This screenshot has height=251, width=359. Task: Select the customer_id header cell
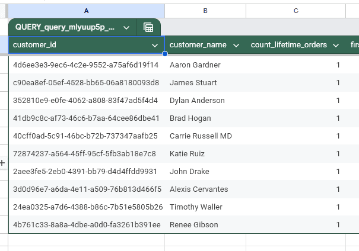(77, 45)
